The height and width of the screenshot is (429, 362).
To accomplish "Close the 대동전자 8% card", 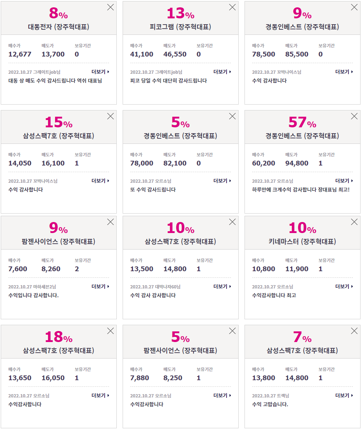I will coord(111,7).
